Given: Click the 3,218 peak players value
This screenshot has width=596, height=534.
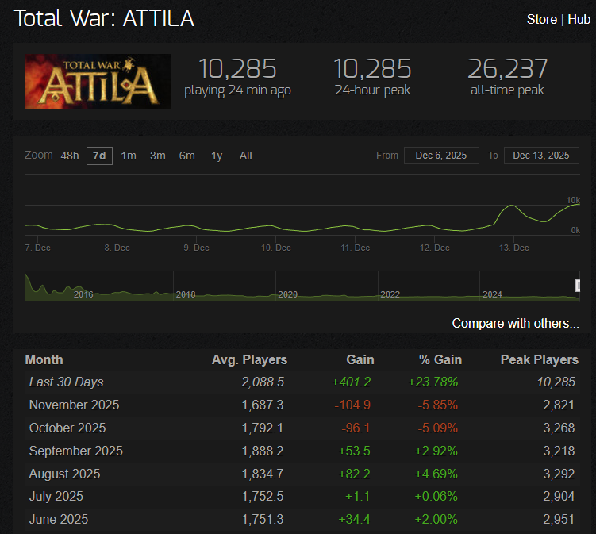Looking at the screenshot, I should click(559, 451).
